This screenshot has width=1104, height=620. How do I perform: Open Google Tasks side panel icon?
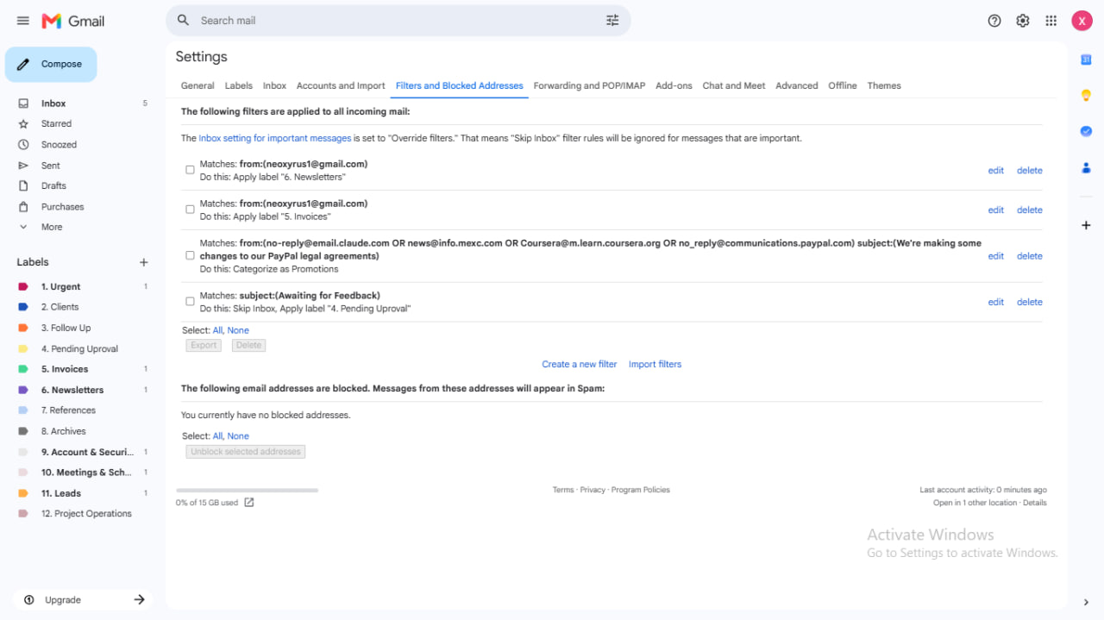point(1086,132)
